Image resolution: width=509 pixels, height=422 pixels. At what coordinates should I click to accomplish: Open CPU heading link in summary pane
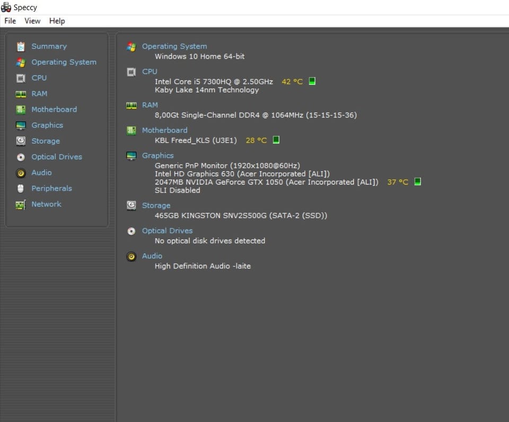coord(150,72)
